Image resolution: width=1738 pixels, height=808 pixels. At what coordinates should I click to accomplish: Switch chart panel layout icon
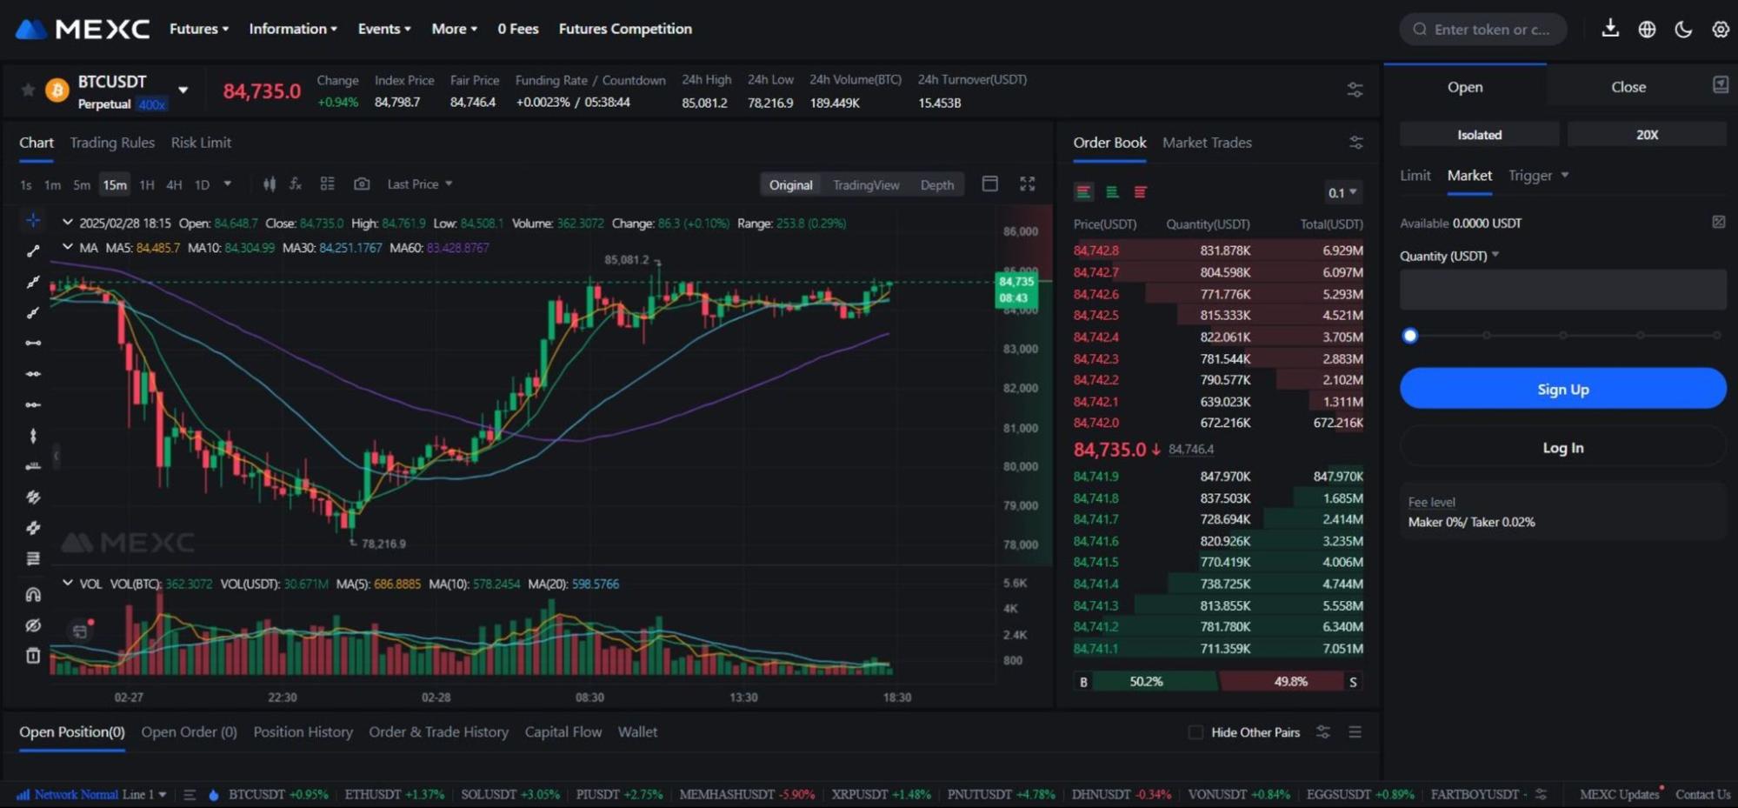tap(989, 184)
